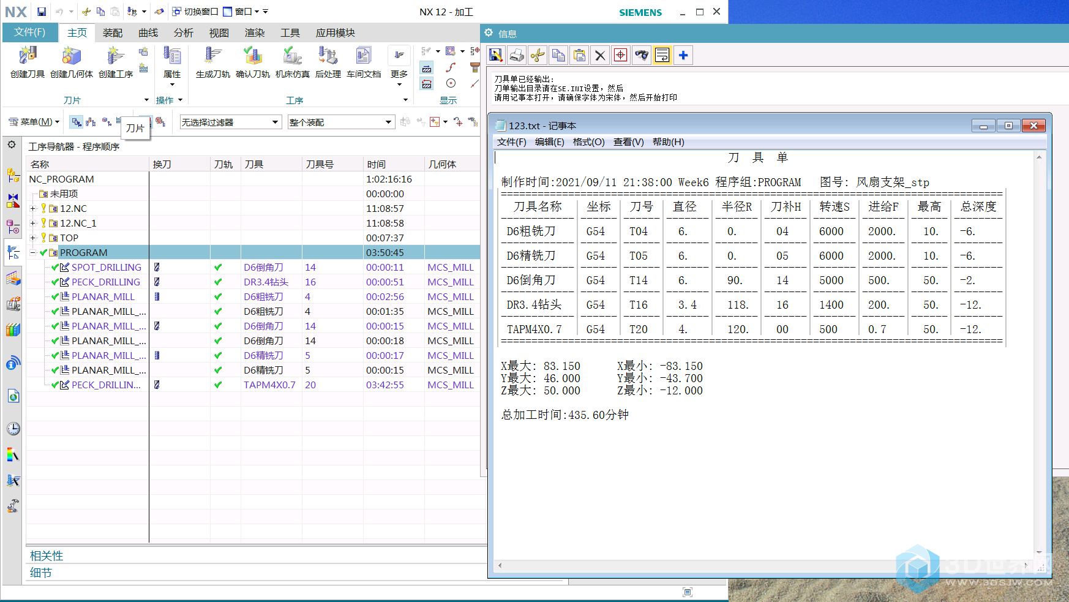Click tool path check for TAPM4X0.7 row
1069x602 pixels.
[218, 385]
